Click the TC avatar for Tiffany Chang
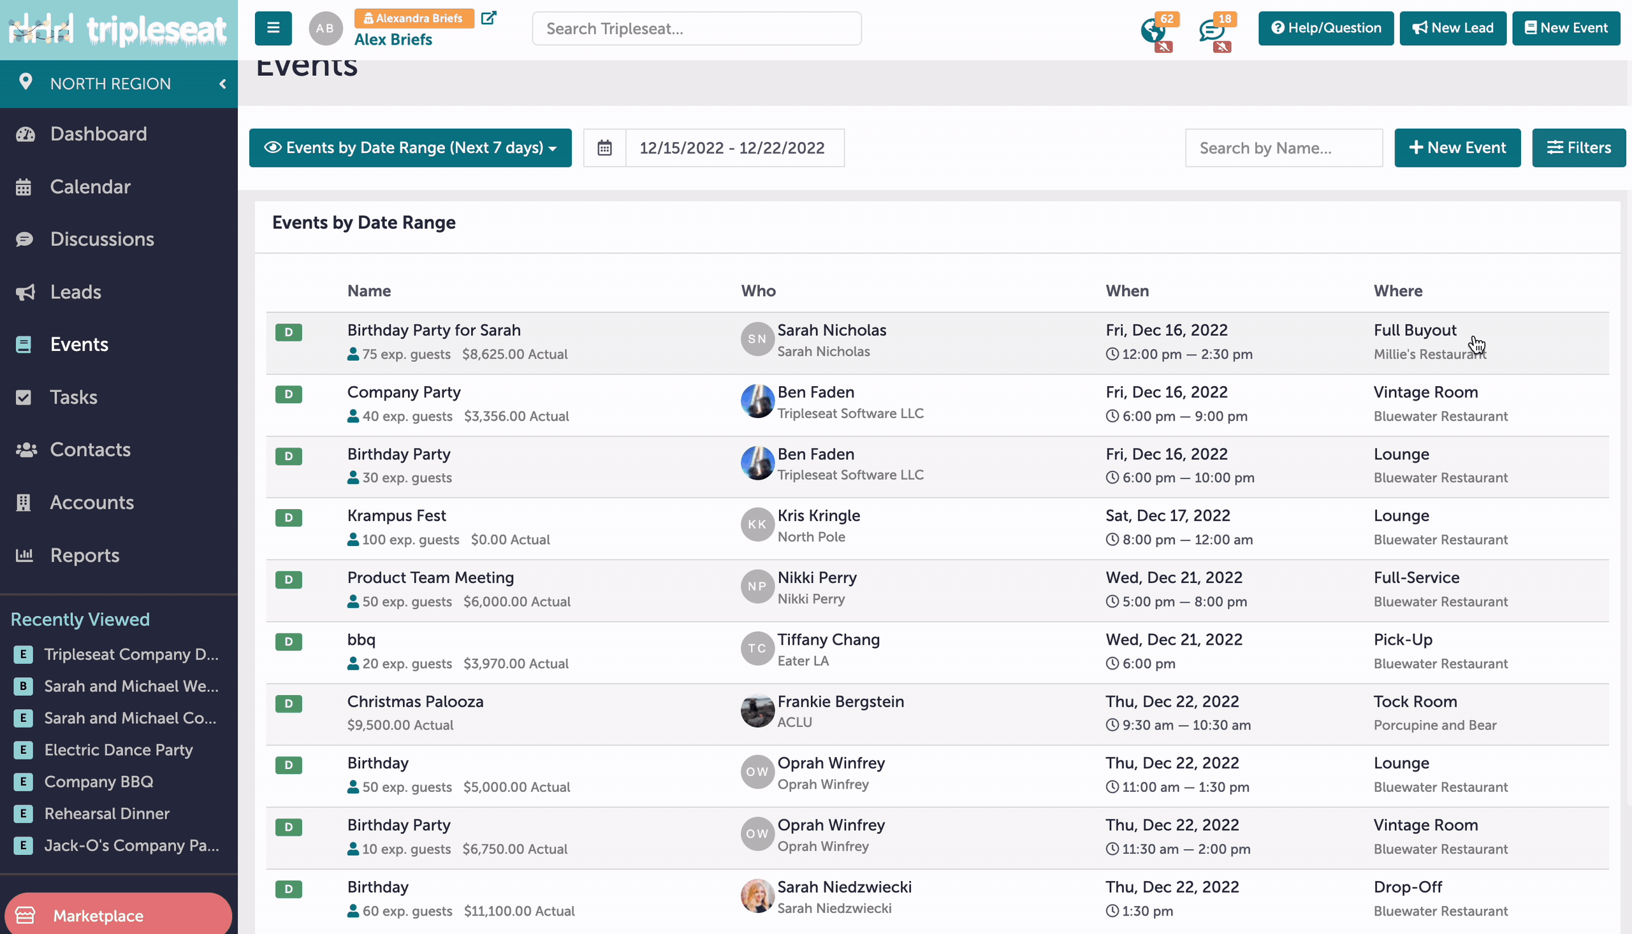This screenshot has width=1632, height=934. 757,648
